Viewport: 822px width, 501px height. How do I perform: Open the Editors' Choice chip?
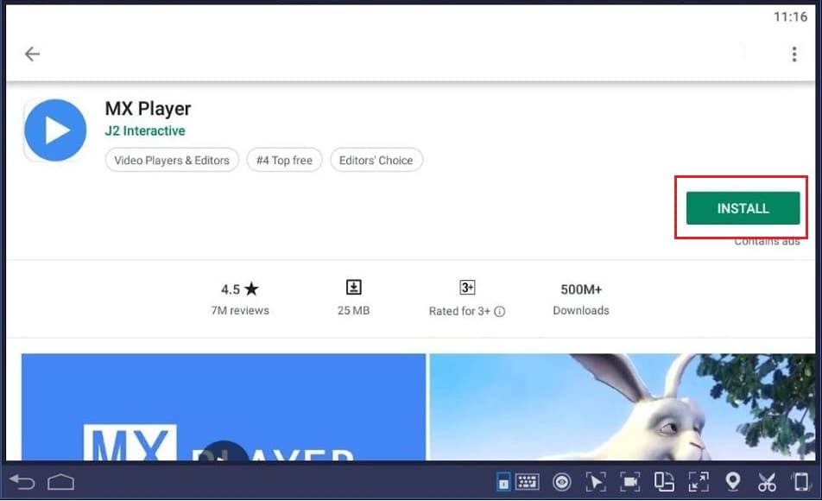(x=376, y=160)
